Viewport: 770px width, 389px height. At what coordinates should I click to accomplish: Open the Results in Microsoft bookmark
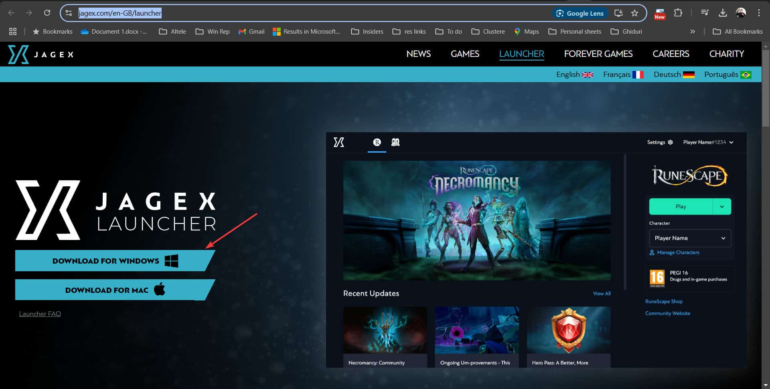click(306, 31)
